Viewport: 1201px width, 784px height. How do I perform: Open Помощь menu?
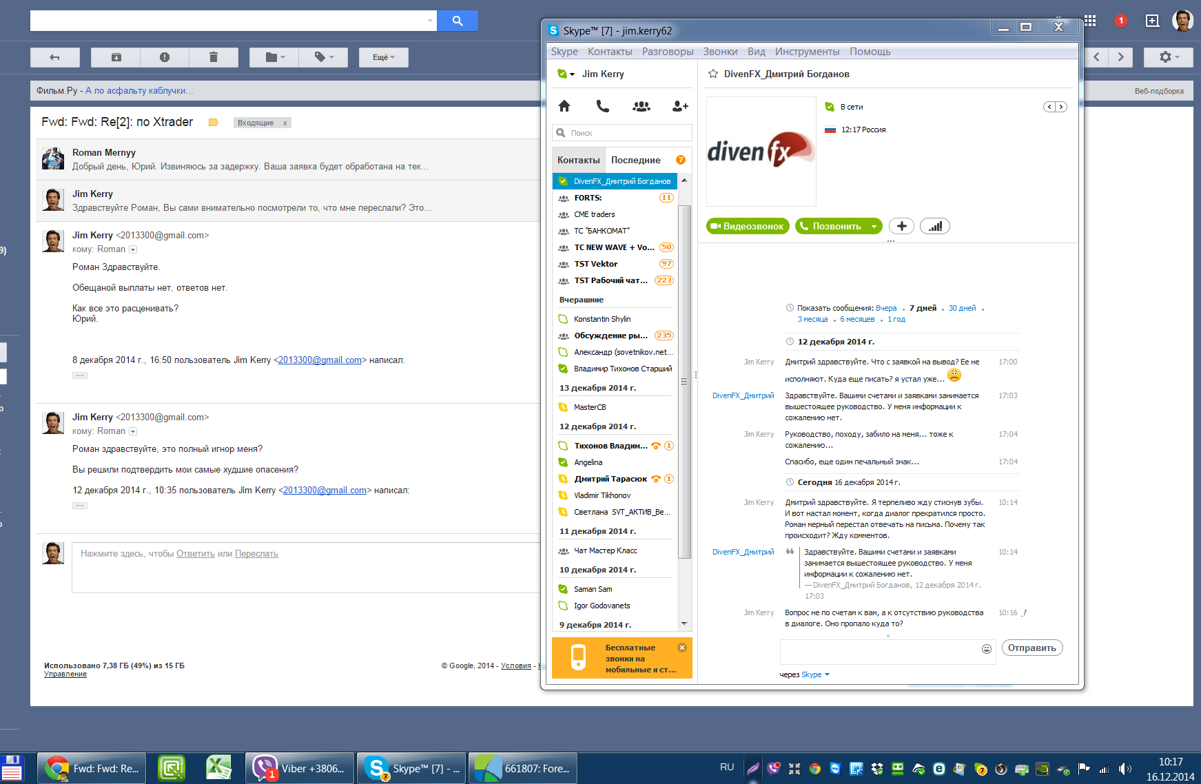[870, 52]
